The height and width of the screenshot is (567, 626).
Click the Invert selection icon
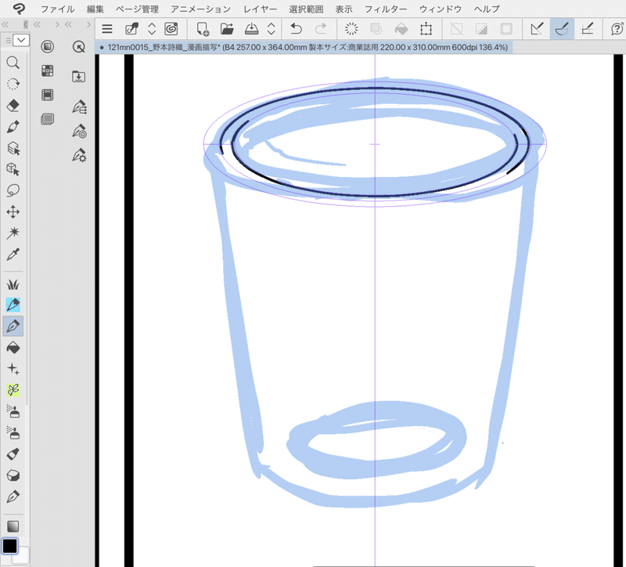481,29
